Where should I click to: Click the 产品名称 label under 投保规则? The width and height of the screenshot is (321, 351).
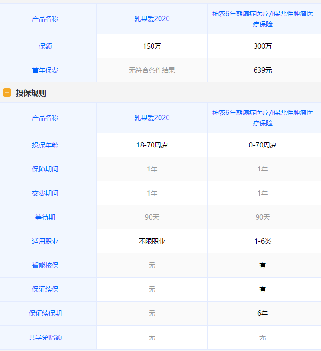pyautogui.click(x=45, y=118)
